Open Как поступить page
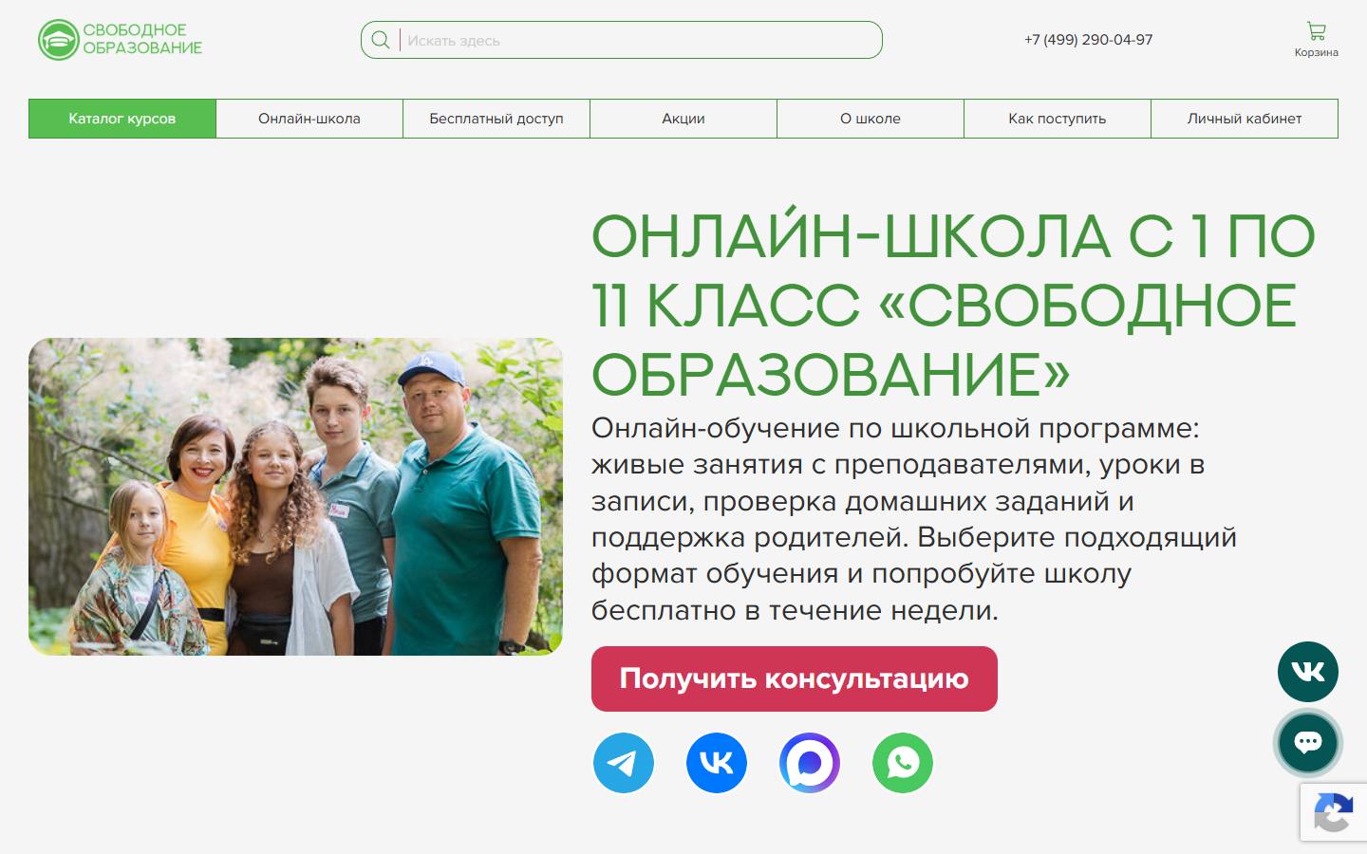 click(1058, 119)
